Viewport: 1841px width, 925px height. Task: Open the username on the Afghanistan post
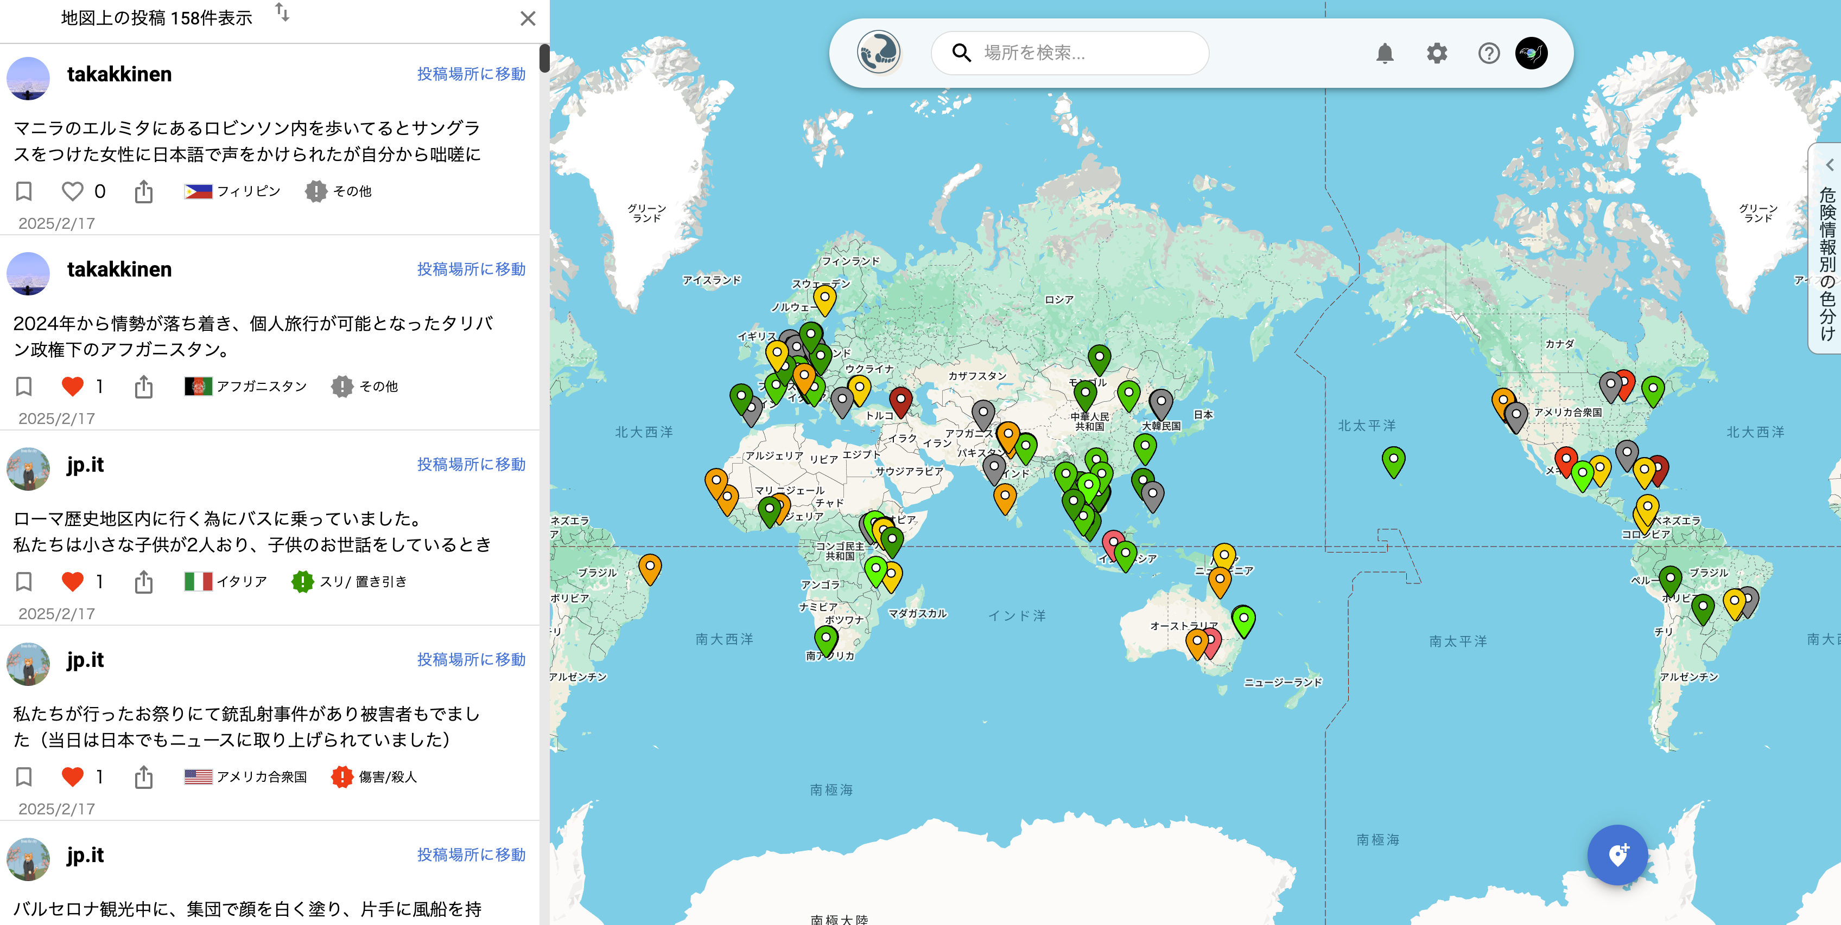point(119,269)
